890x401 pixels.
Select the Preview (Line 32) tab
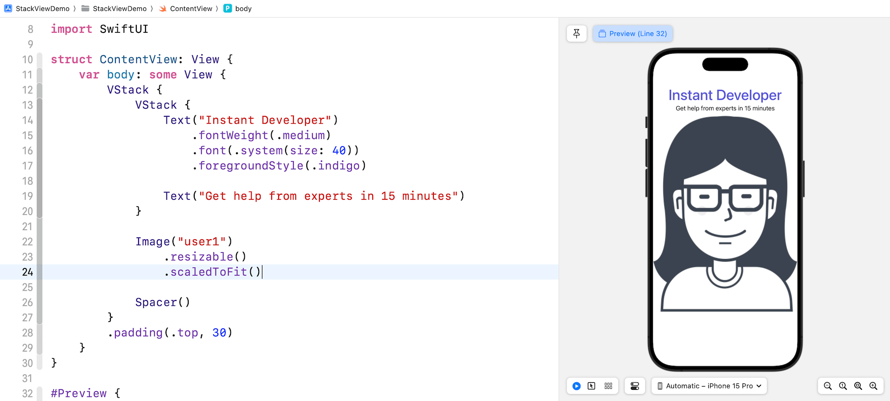[x=633, y=33]
